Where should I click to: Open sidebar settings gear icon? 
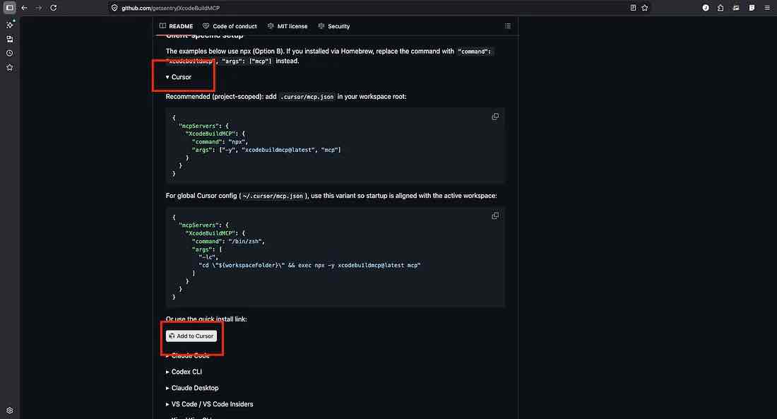coord(9,410)
